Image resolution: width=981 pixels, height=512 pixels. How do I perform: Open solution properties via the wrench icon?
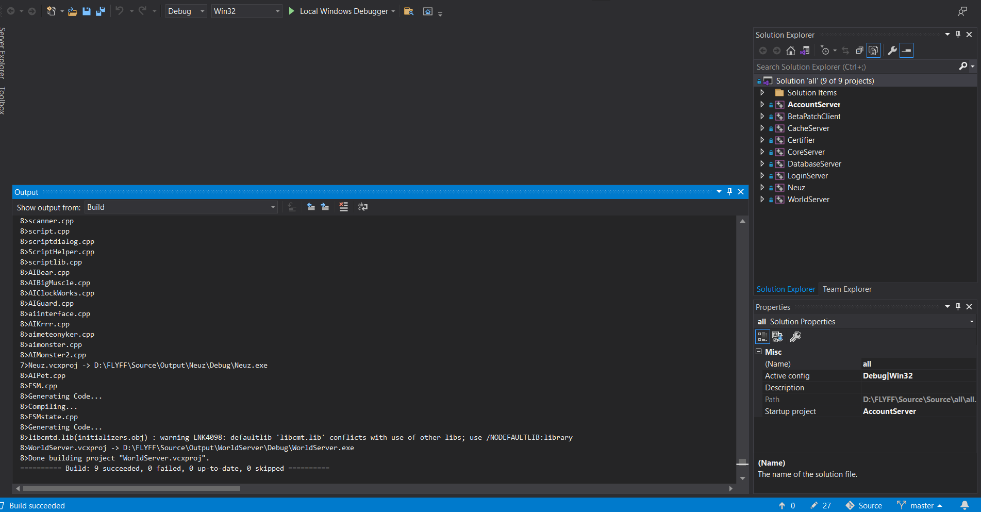pyautogui.click(x=892, y=51)
